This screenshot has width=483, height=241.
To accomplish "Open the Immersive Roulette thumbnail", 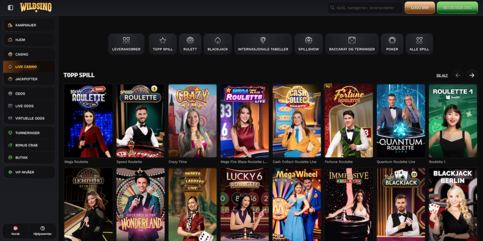I will coord(349,204).
